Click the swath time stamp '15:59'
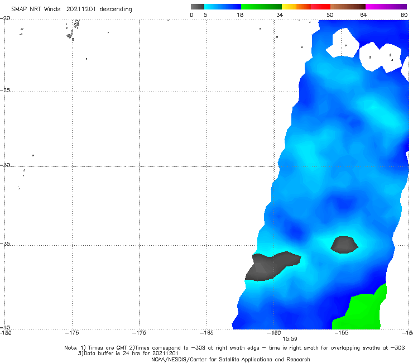Screen dimensions: 413x363 (x=290, y=339)
